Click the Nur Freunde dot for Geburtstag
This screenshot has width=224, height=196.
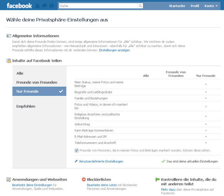click(x=206, y=124)
